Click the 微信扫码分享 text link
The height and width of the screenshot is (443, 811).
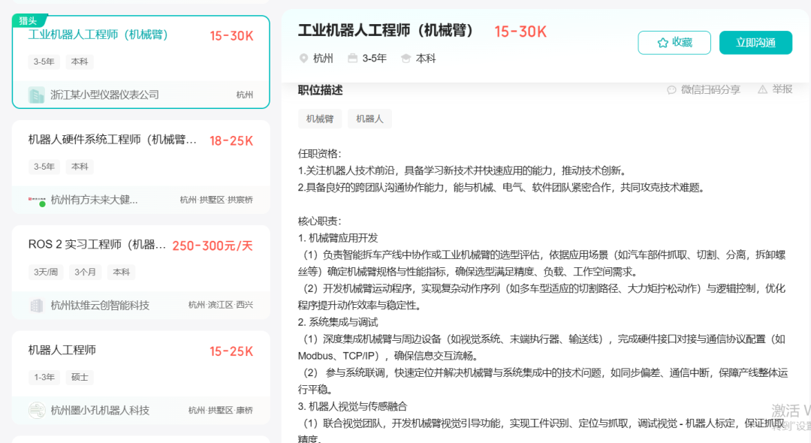pyautogui.click(x=710, y=90)
